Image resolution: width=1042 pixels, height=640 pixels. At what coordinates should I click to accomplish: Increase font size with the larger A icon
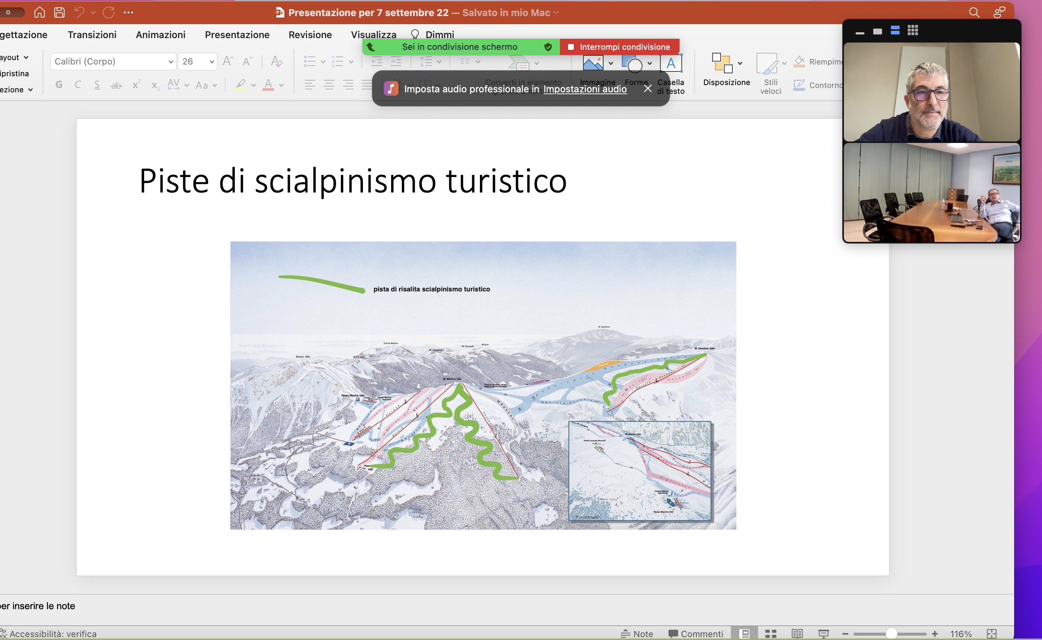click(x=228, y=61)
